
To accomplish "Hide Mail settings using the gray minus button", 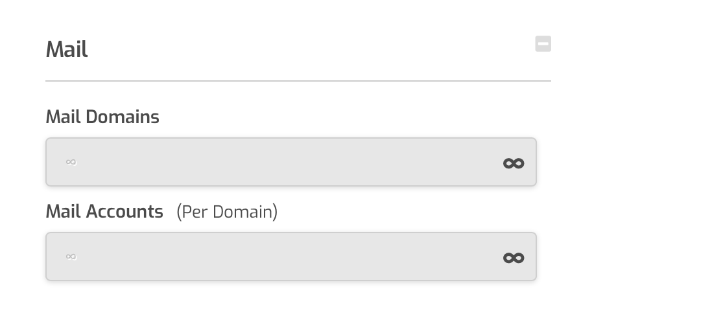I will coord(543,43).
